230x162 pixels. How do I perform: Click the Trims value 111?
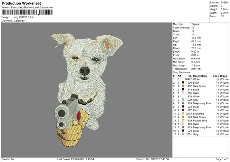coord(193,34)
